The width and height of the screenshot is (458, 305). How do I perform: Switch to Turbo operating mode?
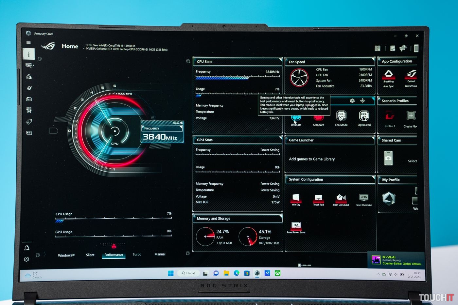pos(137,254)
